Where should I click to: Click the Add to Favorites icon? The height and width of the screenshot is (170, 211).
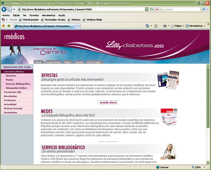(9, 25)
